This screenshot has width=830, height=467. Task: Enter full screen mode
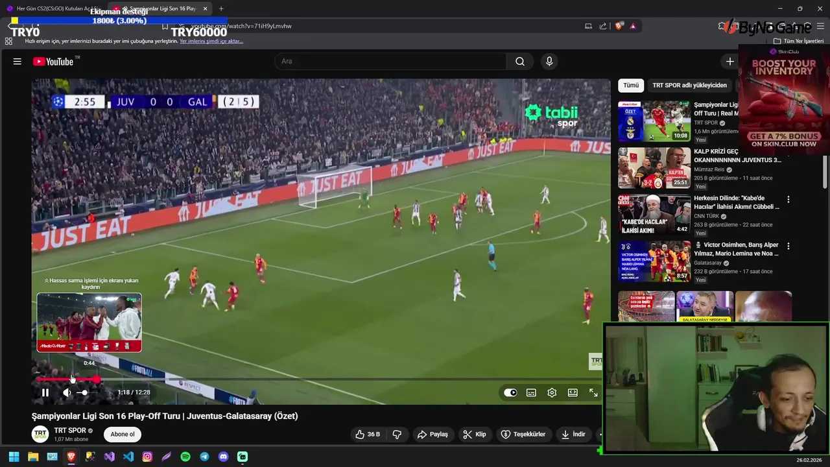[x=593, y=392]
